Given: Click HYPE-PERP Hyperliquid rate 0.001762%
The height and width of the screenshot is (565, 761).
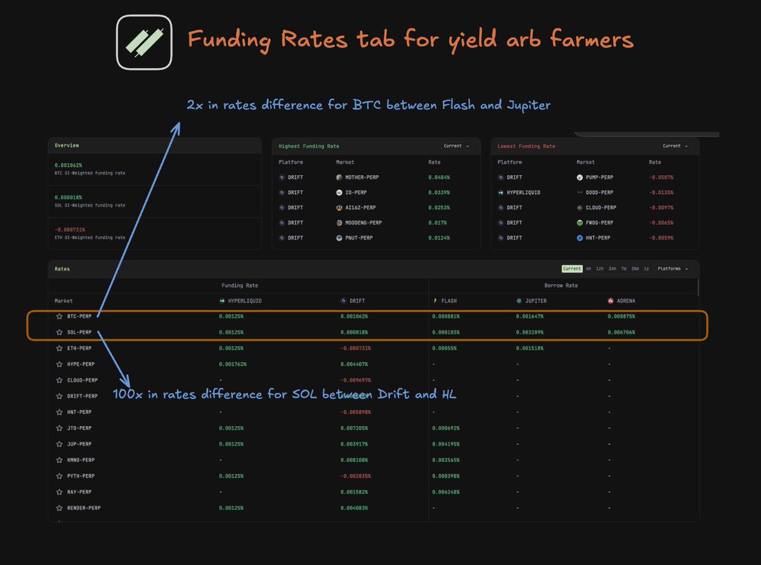Looking at the screenshot, I should click(x=233, y=364).
